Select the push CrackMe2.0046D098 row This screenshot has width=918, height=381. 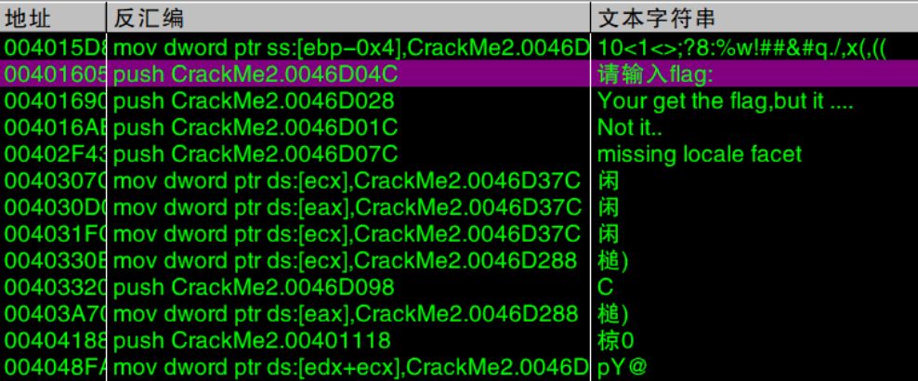point(459,287)
